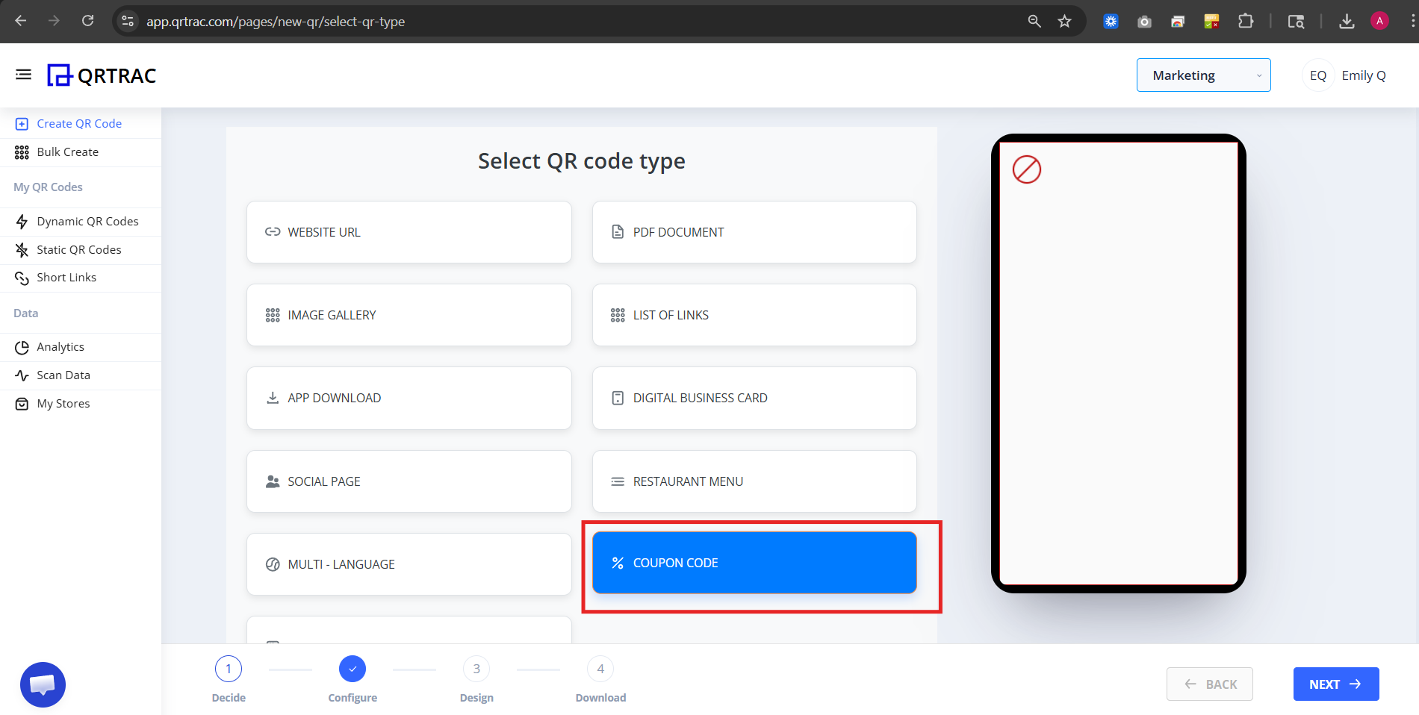Open the browser extensions puzzle menu
The height and width of the screenshot is (715, 1419).
point(1246,21)
